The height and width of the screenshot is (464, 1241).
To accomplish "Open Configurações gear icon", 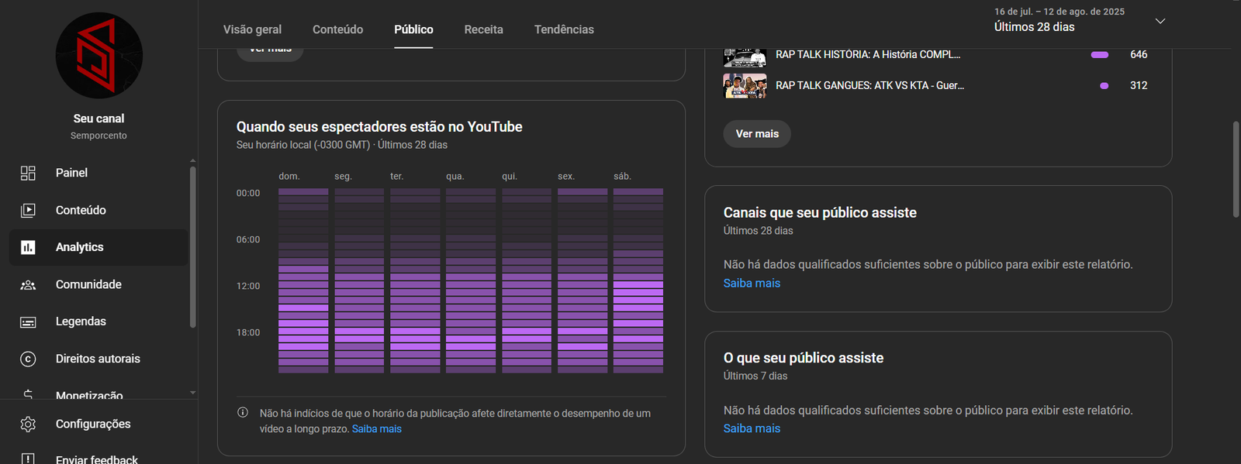I will [x=28, y=424].
